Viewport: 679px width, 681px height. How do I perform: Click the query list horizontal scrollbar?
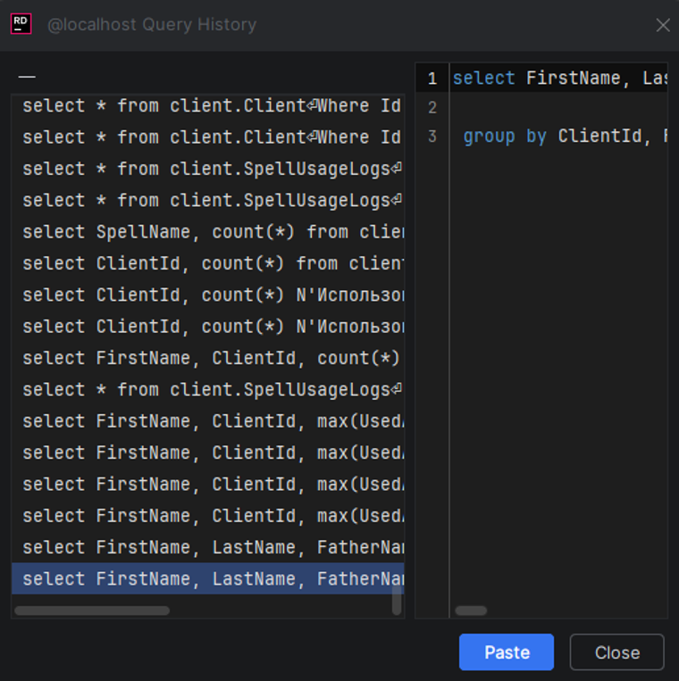[x=92, y=610]
